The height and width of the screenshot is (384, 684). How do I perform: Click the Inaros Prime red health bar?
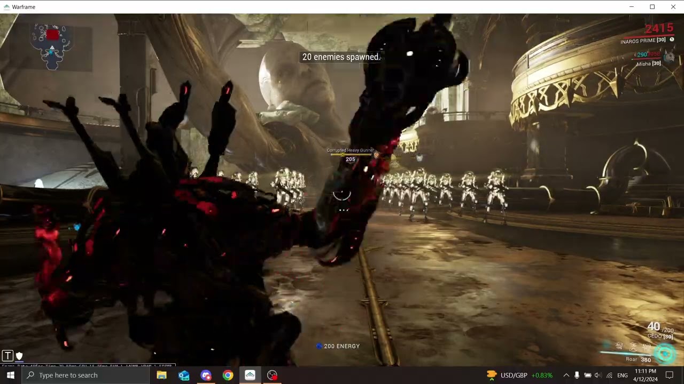click(648, 35)
